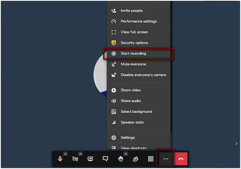Click the three-dot more actions button

click(165, 159)
